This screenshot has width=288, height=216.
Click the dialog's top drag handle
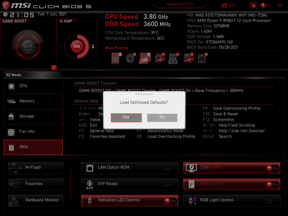[144, 94]
